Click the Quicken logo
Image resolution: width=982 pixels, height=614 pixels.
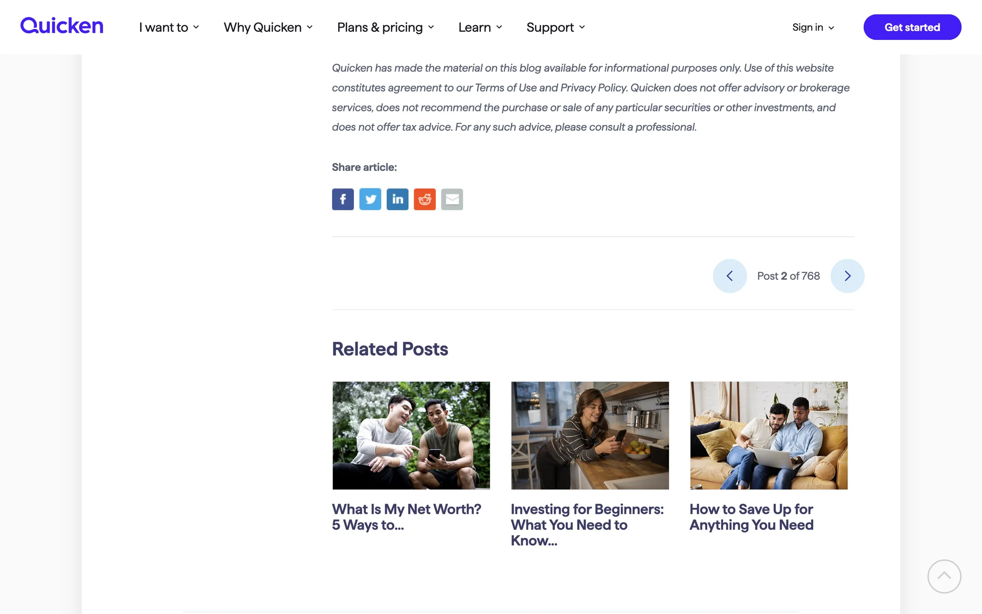[62, 26]
